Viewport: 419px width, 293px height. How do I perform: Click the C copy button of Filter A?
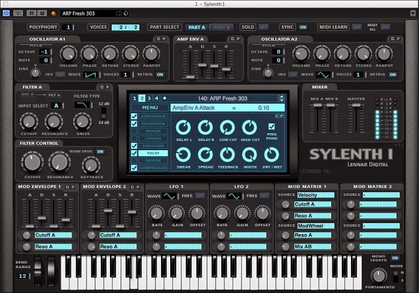click(102, 87)
